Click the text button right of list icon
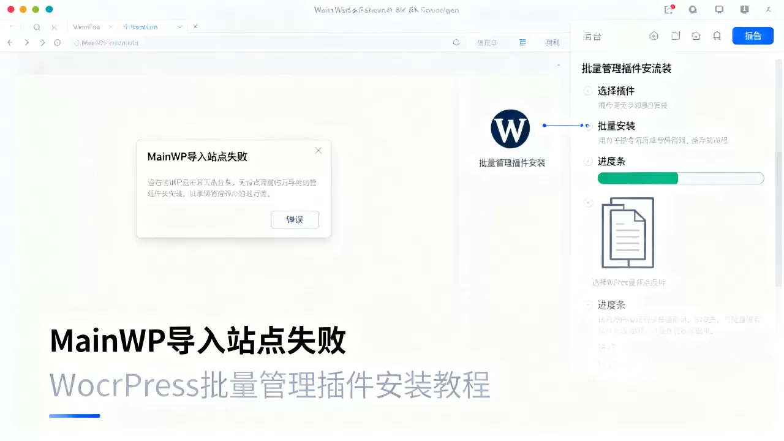This screenshot has width=784, height=441. point(552,43)
